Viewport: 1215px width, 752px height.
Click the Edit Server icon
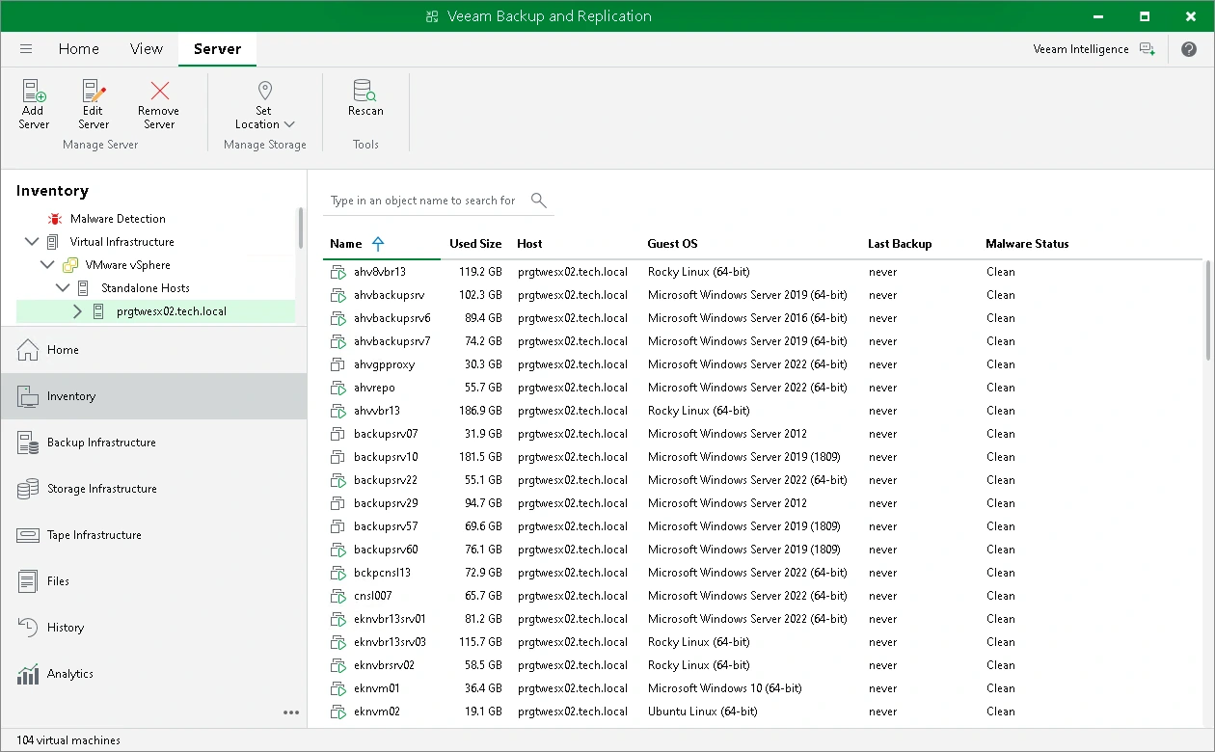(x=94, y=92)
